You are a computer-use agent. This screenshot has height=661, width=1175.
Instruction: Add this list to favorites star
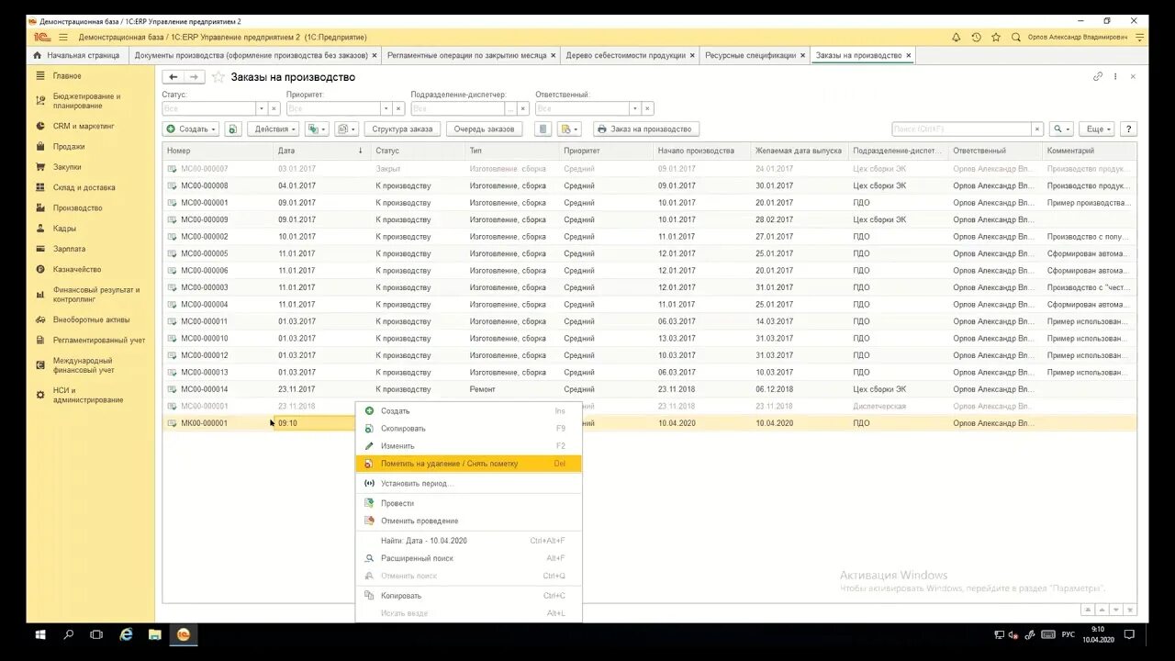(x=218, y=77)
